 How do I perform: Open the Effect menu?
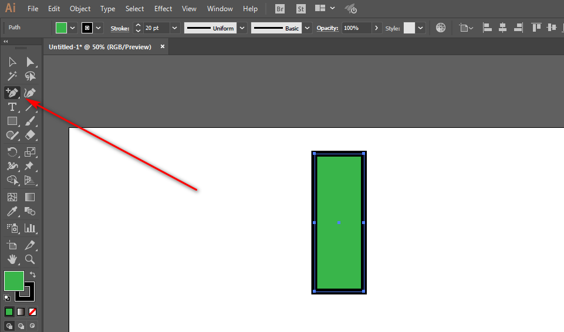coord(163,9)
